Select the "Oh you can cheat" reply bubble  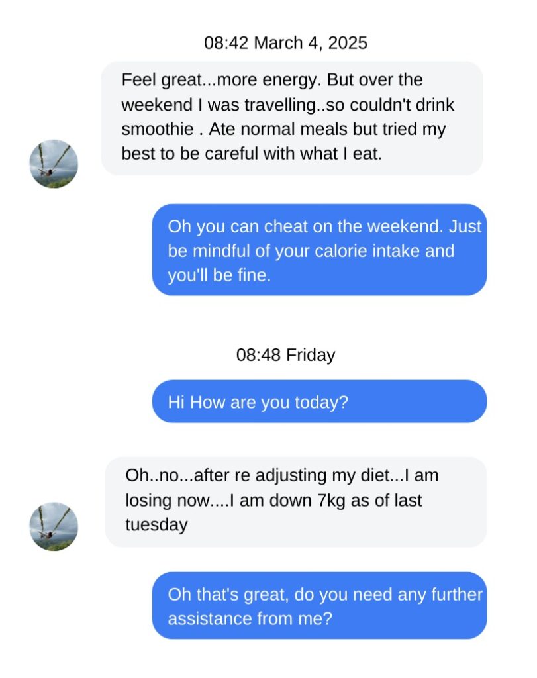(x=319, y=250)
